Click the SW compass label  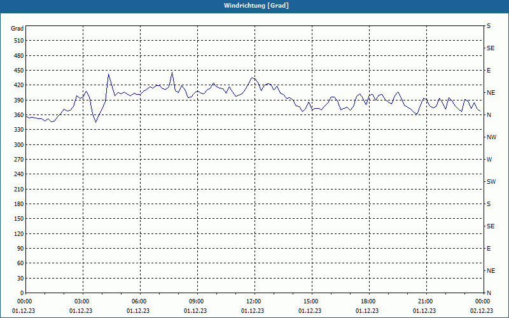491,182
